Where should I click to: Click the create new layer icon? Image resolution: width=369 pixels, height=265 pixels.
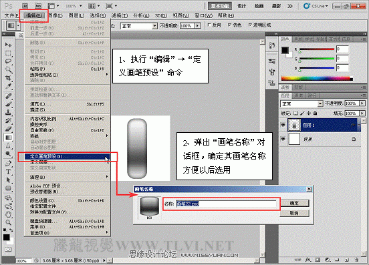click(347, 260)
